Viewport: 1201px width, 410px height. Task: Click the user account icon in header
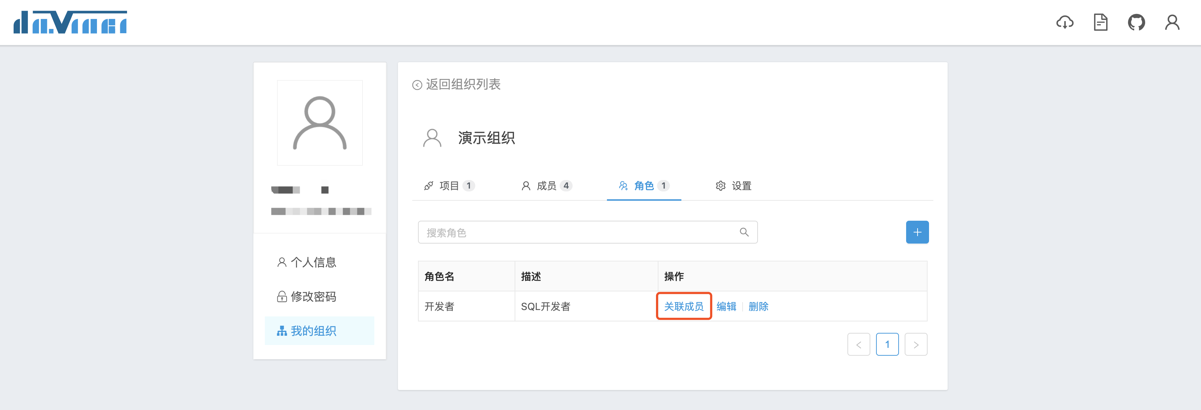tap(1172, 22)
